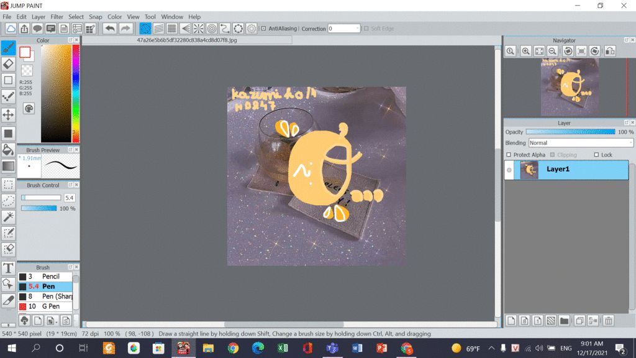
Task: Open Excel from the taskbar
Action: pos(283,348)
